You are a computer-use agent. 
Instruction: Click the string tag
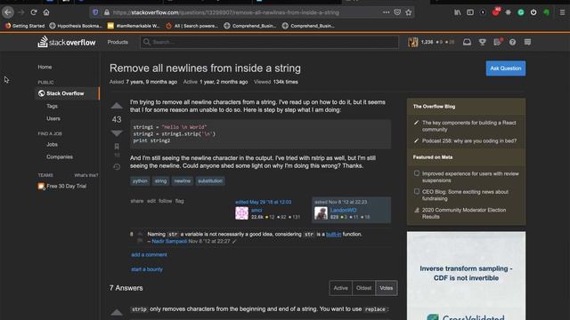(160, 181)
